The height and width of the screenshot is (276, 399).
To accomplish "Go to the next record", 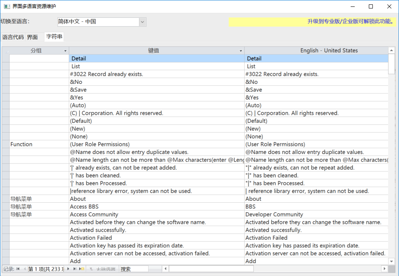I will tap(68, 269).
